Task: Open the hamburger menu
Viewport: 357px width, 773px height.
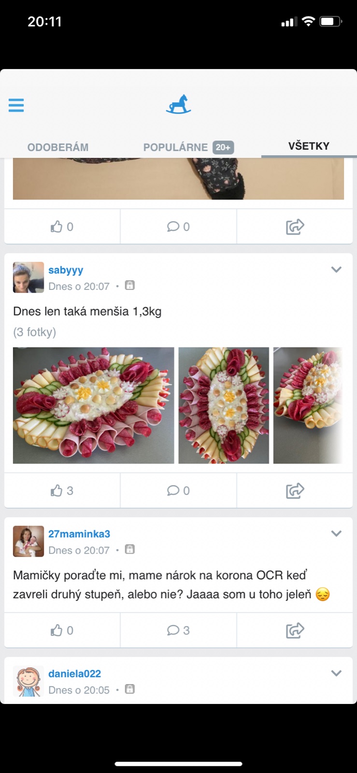Action: click(x=16, y=105)
